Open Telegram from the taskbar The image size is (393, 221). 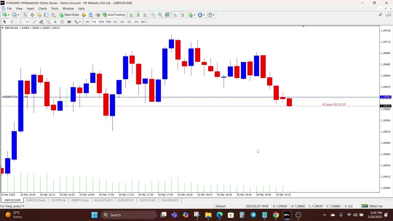click(x=253, y=215)
